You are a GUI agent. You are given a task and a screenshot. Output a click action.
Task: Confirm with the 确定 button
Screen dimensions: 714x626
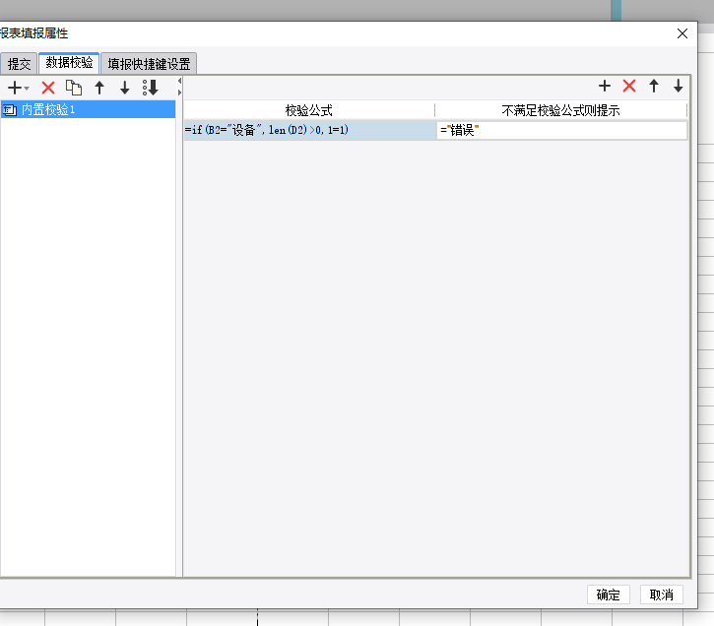point(609,595)
